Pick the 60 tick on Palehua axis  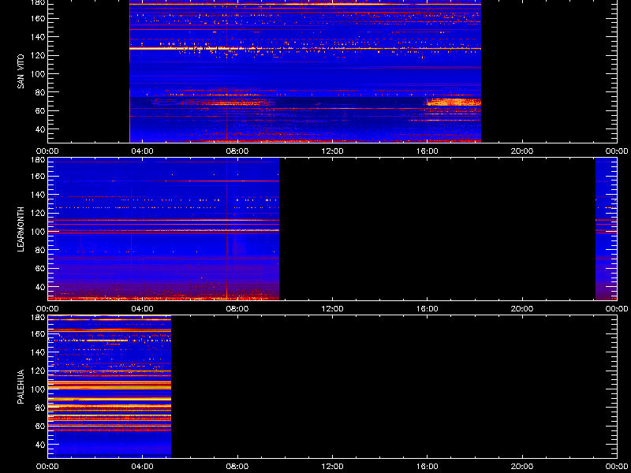(x=40, y=426)
